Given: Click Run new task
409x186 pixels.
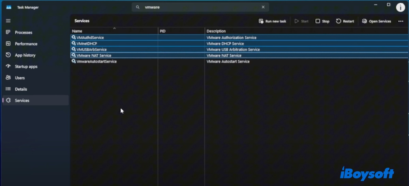Looking at the screenshot, I should coord(272,21).
